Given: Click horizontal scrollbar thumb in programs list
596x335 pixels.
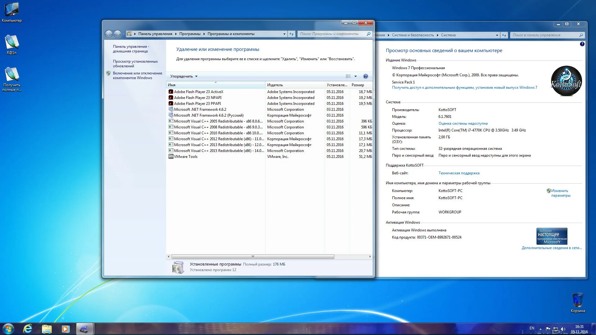Looking at the screenshot, I should coord(253,257).
